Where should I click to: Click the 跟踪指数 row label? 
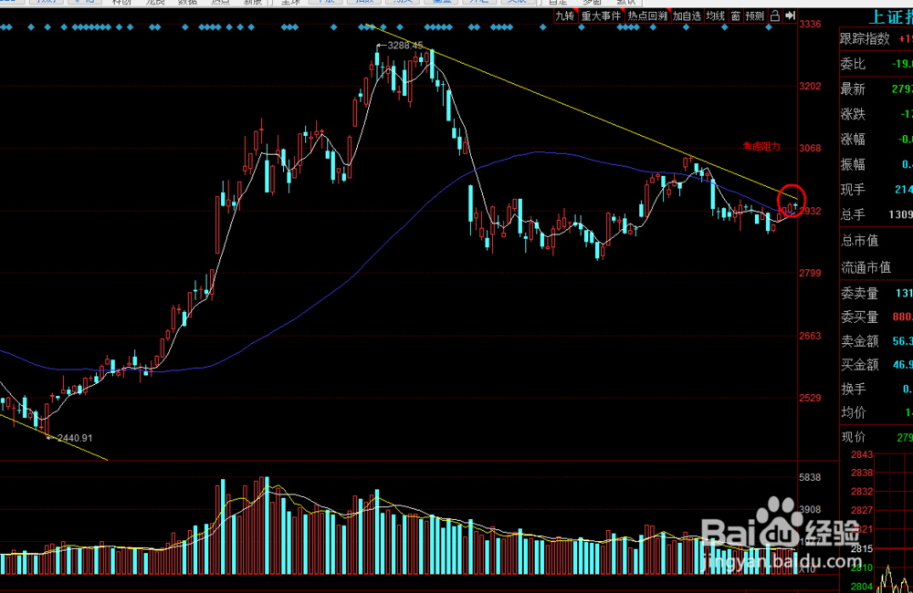865,39
